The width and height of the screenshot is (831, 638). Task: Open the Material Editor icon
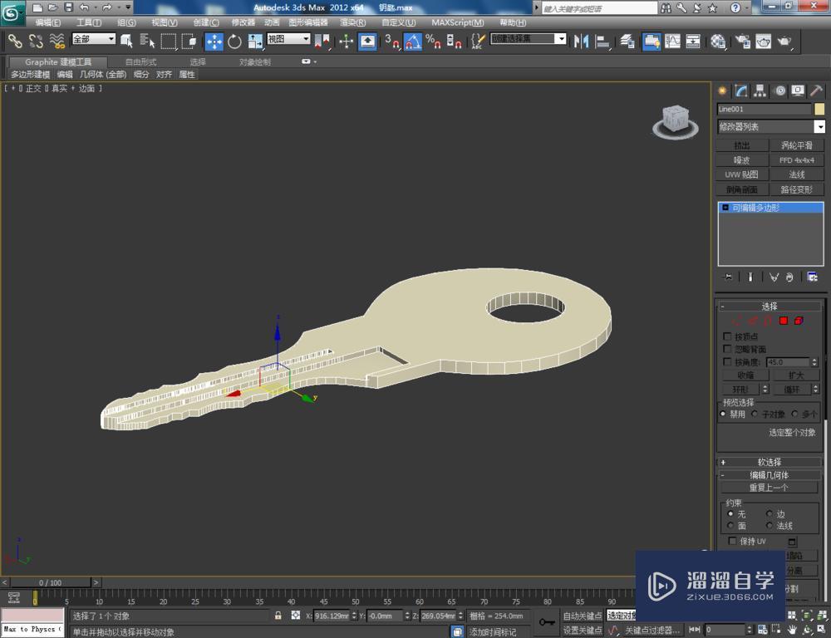click(x=718, y=42)
